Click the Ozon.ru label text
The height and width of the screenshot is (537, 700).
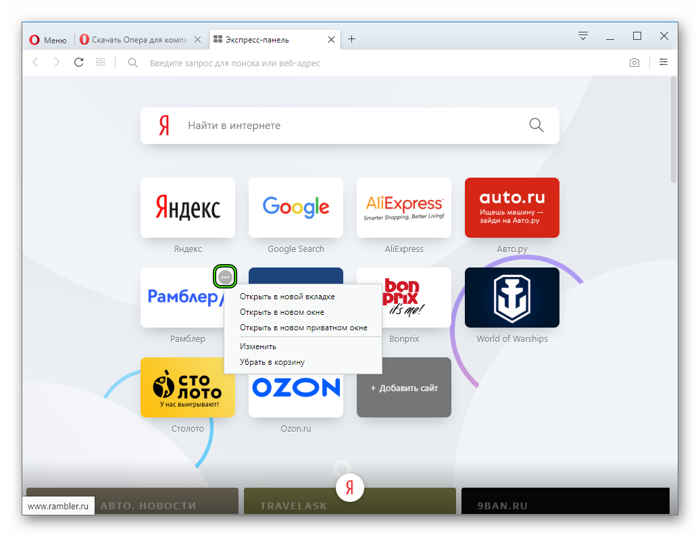click(296, 428)
